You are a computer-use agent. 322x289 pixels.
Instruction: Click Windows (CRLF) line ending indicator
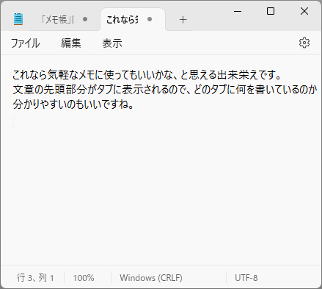click(151, 278)
